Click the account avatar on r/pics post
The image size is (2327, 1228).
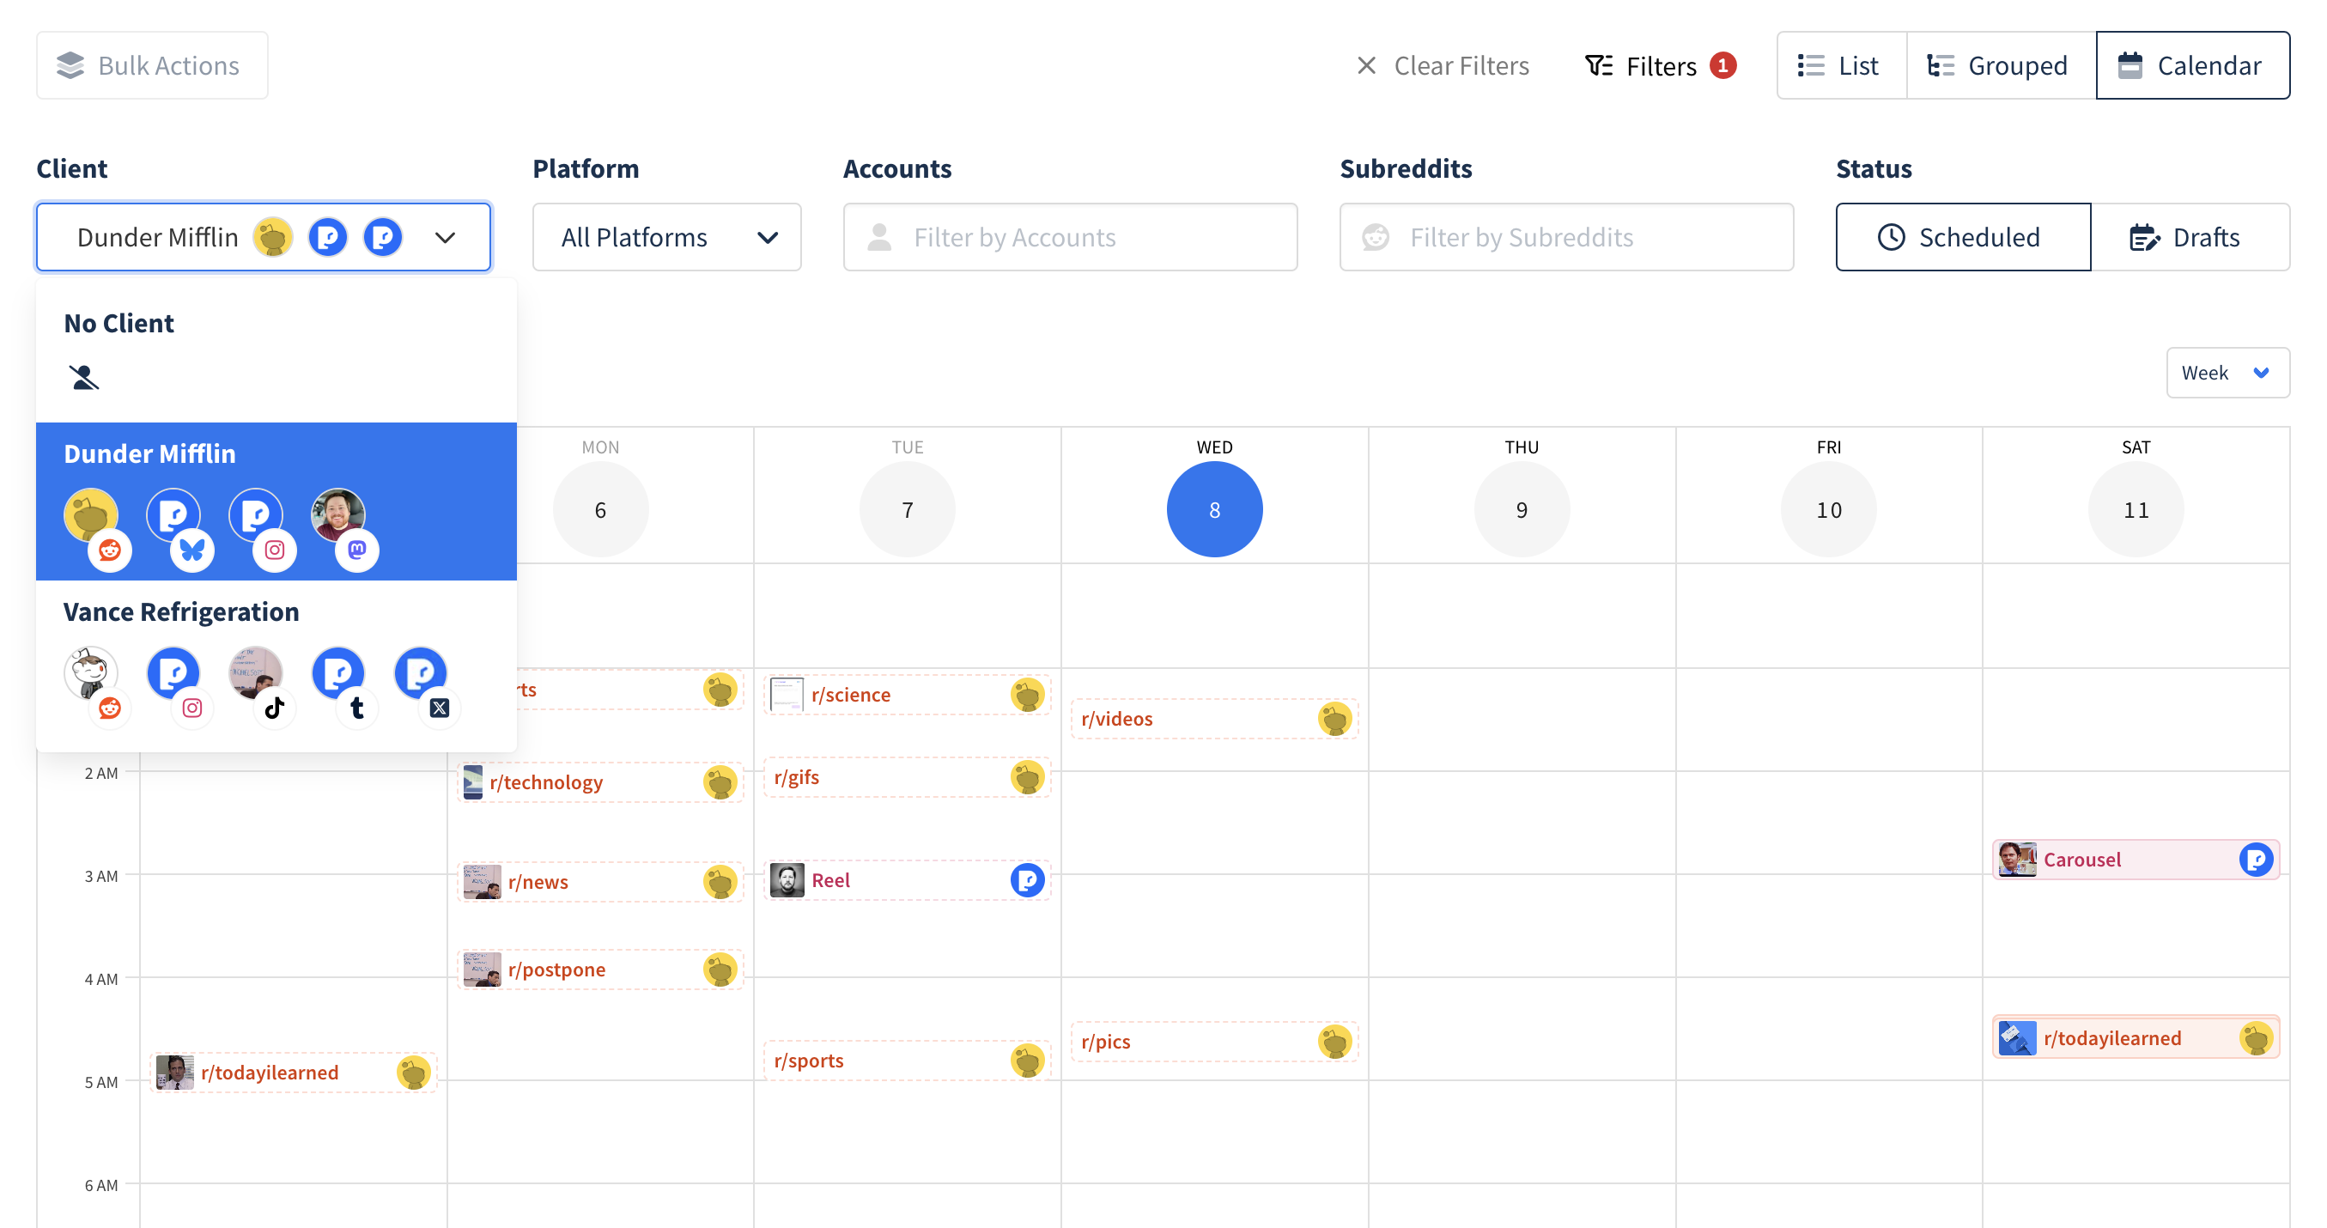point(1334,1042)
